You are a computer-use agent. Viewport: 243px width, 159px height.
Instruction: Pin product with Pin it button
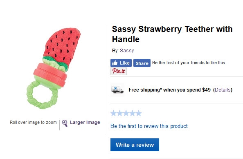[119, 71]
